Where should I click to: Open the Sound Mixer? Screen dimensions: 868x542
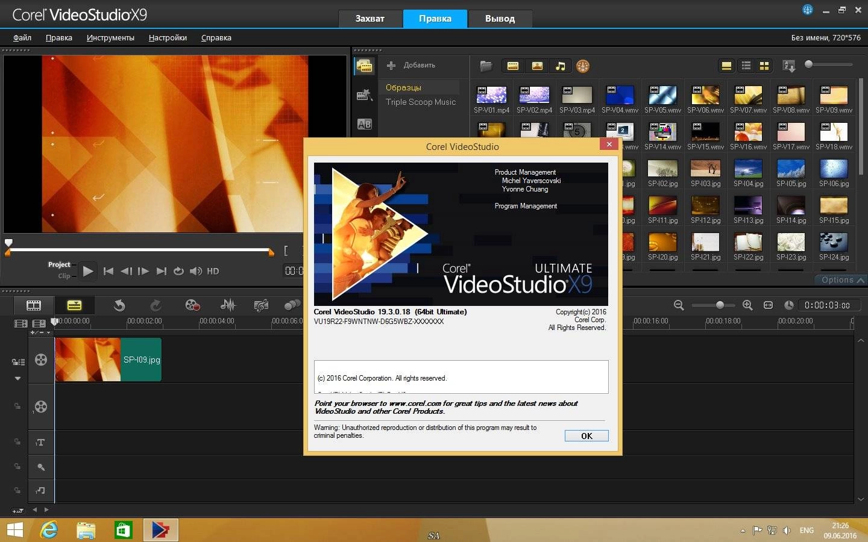[x=227, y=305]
